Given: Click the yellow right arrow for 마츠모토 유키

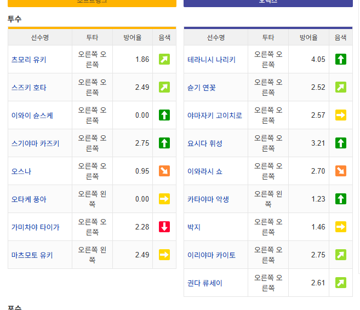Looking at the screenshot, I should tap(164, 255).
